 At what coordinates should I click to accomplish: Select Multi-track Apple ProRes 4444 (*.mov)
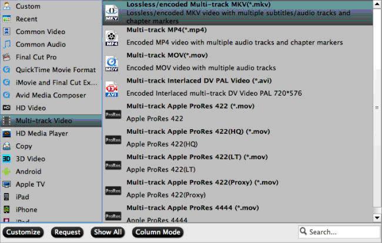click(x=237, y=213)
